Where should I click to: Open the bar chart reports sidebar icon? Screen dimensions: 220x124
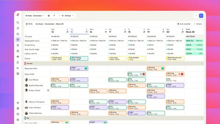[x=18, y=68]
